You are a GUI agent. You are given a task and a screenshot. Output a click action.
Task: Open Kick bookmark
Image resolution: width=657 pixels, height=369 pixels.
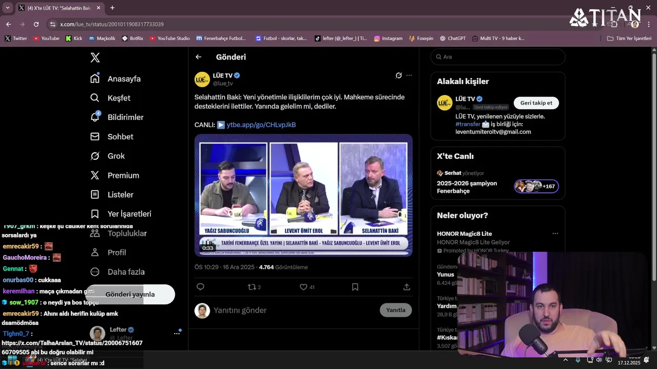click(74, 38)
